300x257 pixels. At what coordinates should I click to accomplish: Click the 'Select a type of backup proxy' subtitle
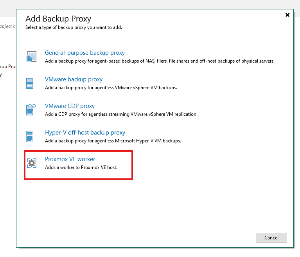pos(74,27)
